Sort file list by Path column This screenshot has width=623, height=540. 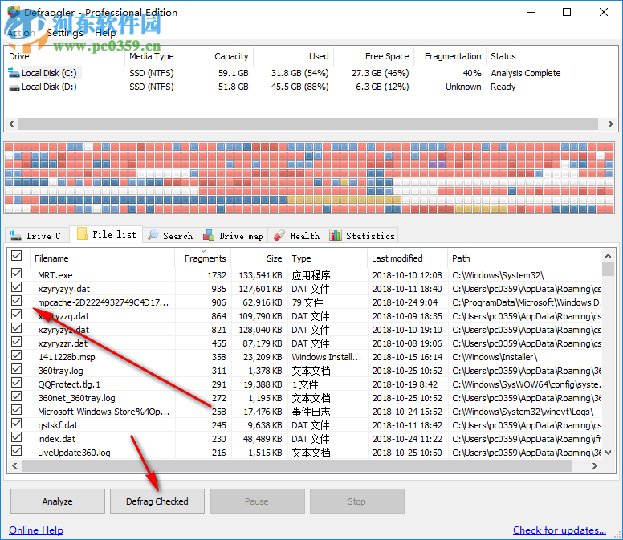click(524, 258)
